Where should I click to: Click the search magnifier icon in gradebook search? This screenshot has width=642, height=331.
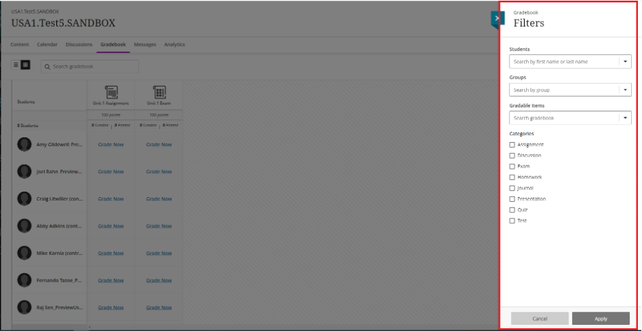(47, 67)
